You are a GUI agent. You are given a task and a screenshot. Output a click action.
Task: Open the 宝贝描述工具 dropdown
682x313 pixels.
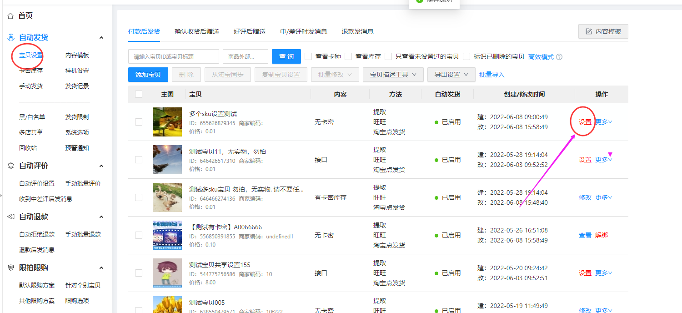(x=393, y=75)
